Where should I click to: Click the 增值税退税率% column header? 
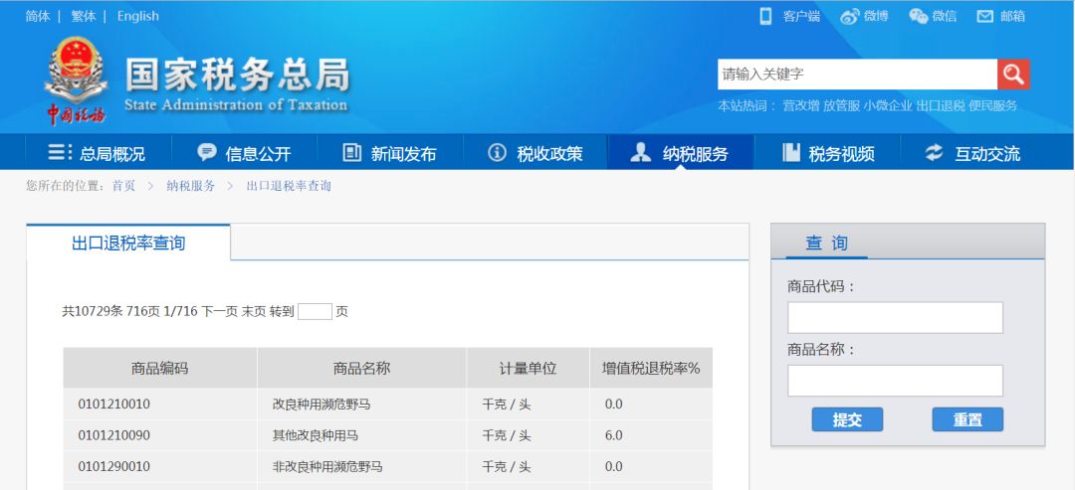(x=651, y=368)
